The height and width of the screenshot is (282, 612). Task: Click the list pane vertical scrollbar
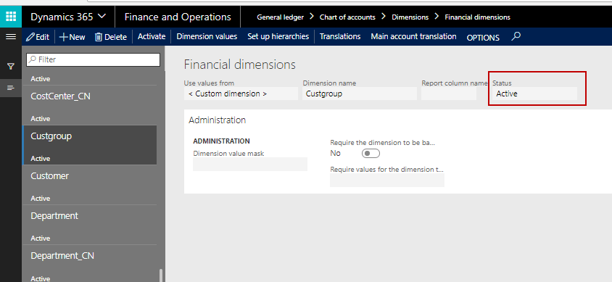tap(160, 275)
